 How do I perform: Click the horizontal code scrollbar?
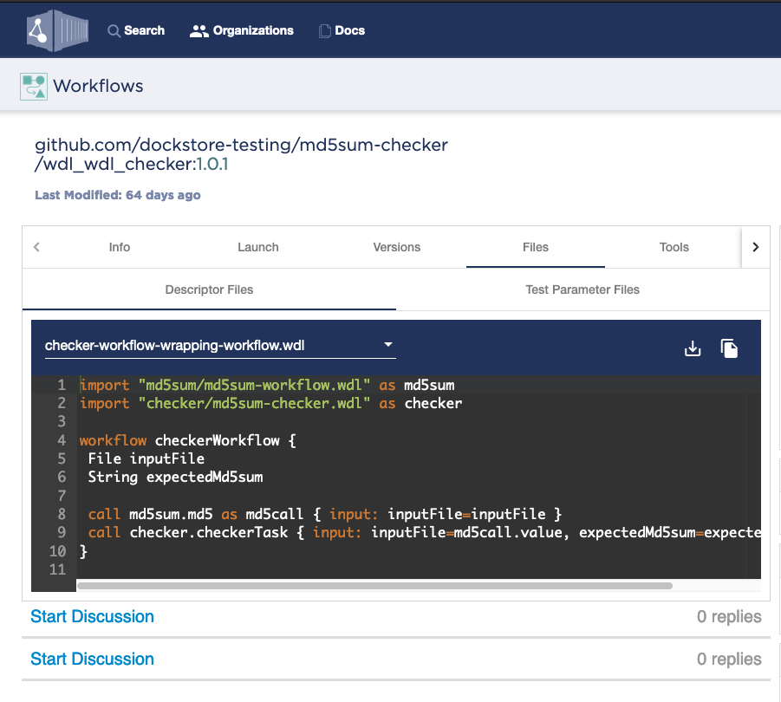tap(374, 586)
